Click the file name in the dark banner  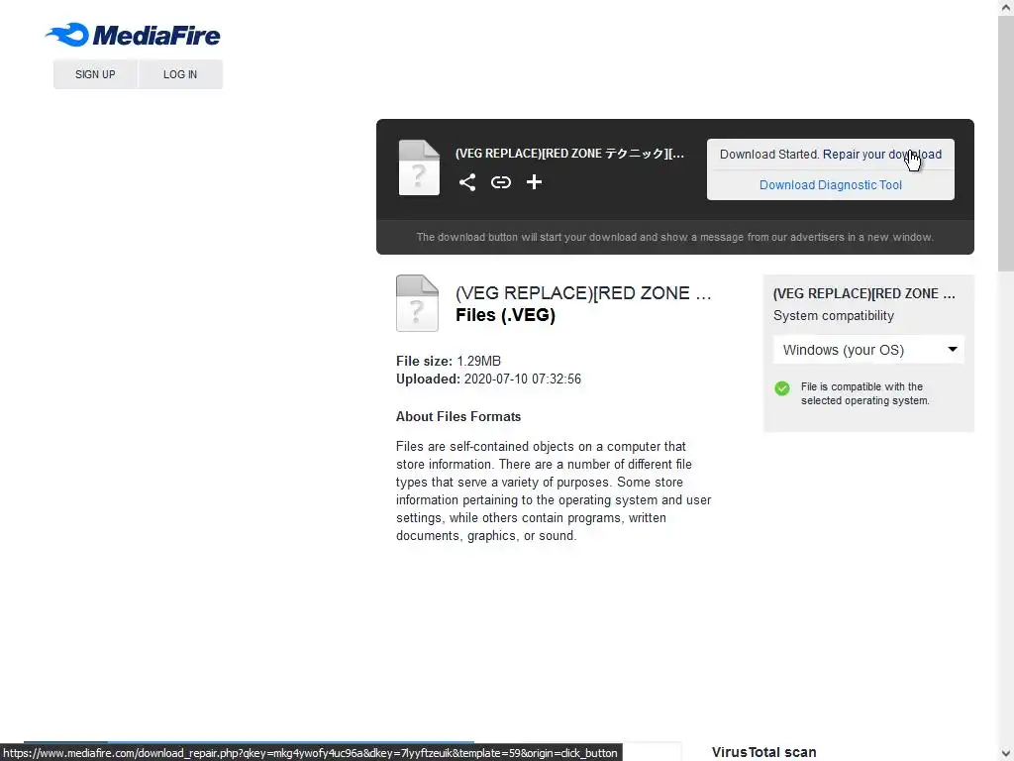(x=569, y=154)
